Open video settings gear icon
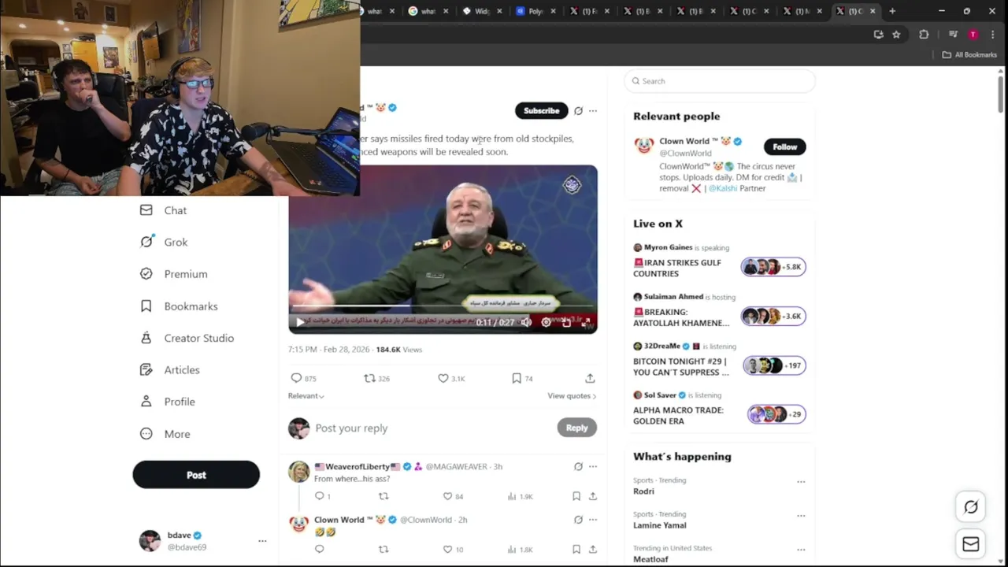The width and height of the screenshot is (1008, 567). 547,322
